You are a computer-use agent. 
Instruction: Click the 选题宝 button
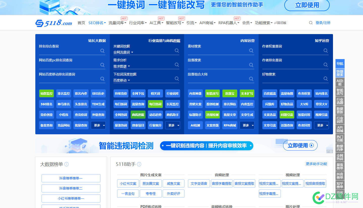point(230,93)
